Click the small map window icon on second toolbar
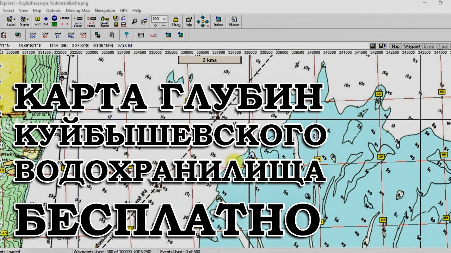This screenshot has height=253, width=451. pos(18,35)
